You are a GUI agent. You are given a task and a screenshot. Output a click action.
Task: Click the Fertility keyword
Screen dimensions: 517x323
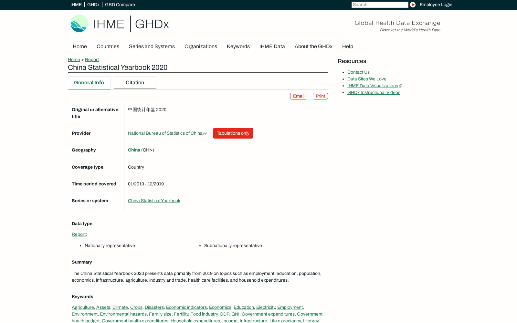pyautogui.click(x=181, y=314)
